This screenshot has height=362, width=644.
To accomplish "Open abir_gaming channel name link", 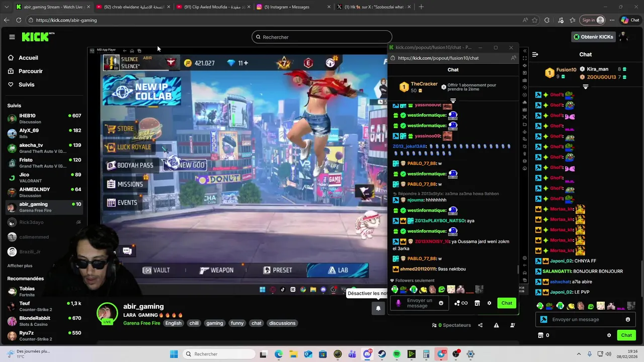I will tap(143, 306).
